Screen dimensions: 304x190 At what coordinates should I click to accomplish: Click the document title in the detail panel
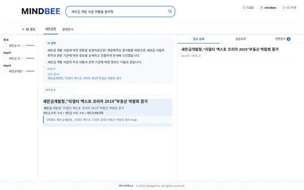click(x=230, y=49)
